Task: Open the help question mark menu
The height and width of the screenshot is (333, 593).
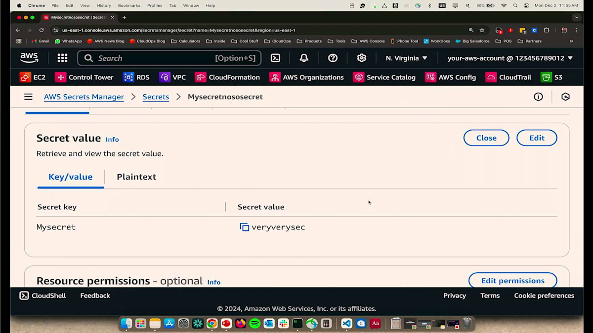Action: click(333, 58)
